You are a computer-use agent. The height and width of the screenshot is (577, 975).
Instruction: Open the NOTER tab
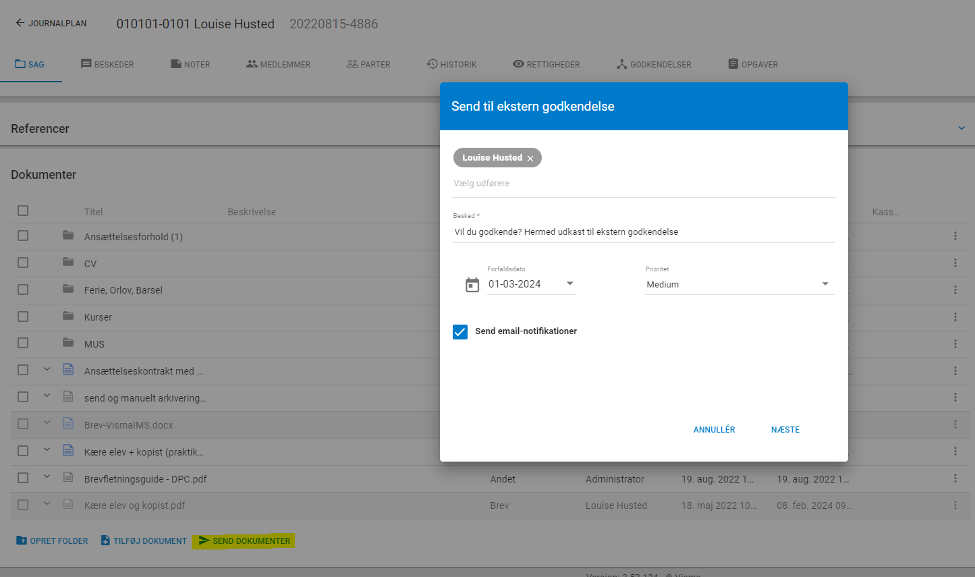[x=190, y=64]
